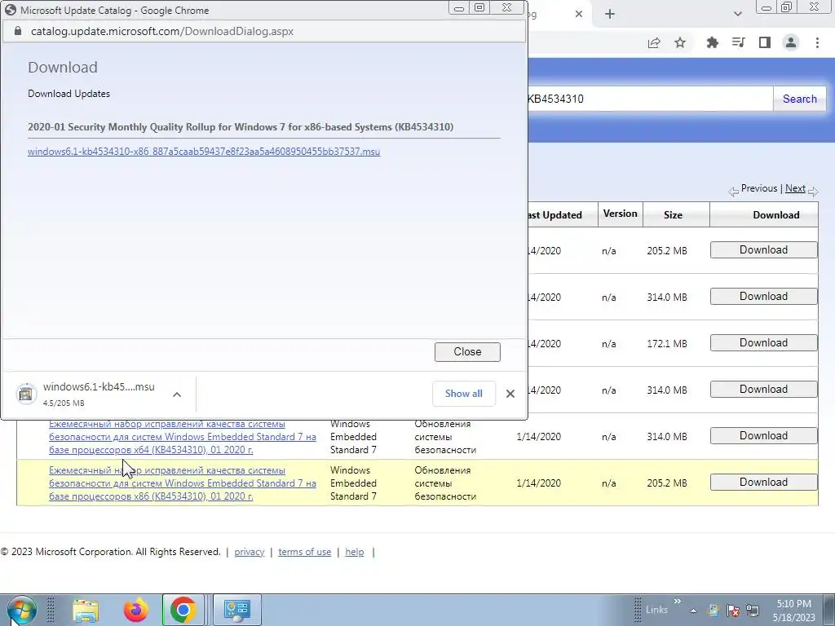835x626 pixels.
Task: Switch to Chrome in the taskbar
Action: coord(183,610)
